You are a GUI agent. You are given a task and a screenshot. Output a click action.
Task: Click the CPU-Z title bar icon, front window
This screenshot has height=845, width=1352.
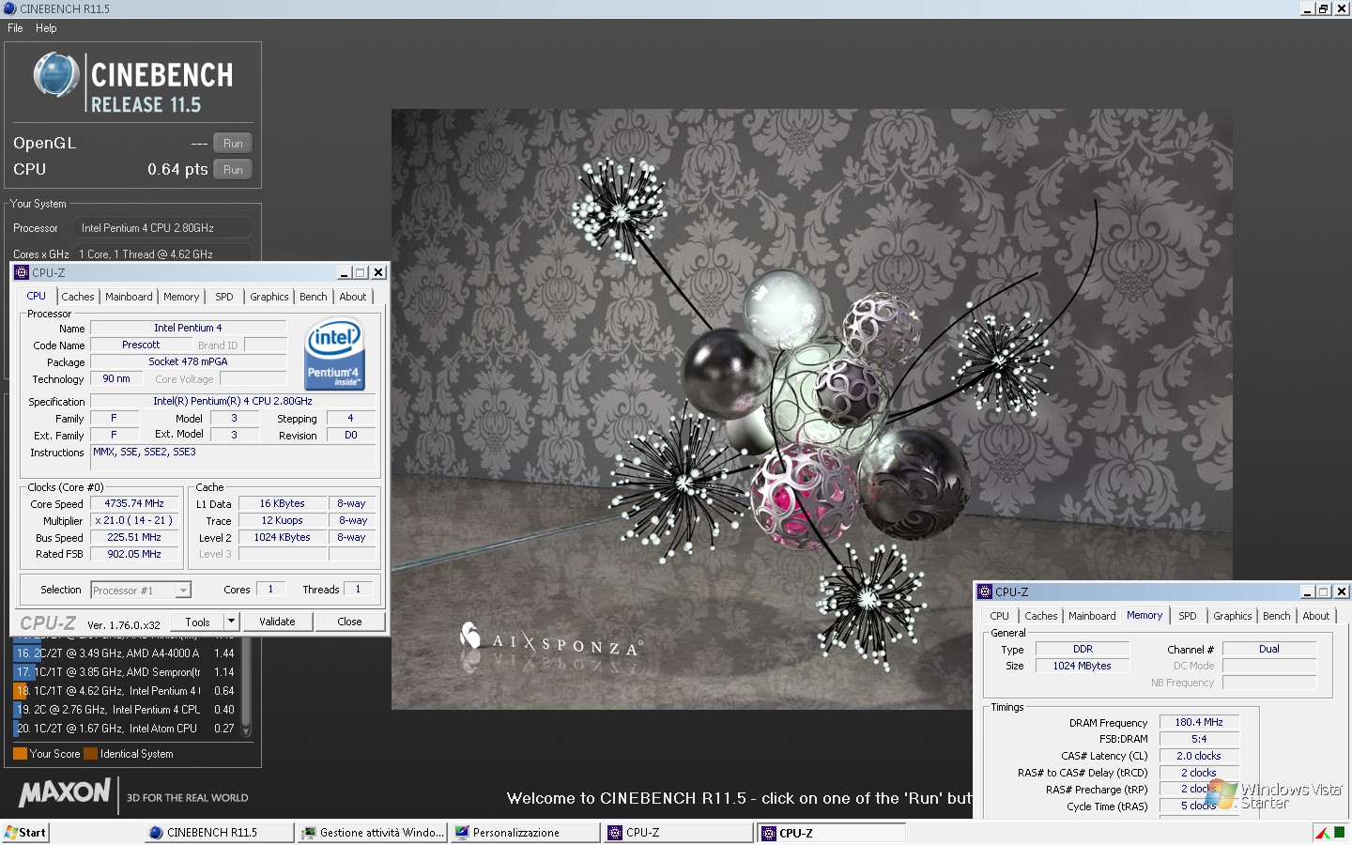(x=23, y=272)
